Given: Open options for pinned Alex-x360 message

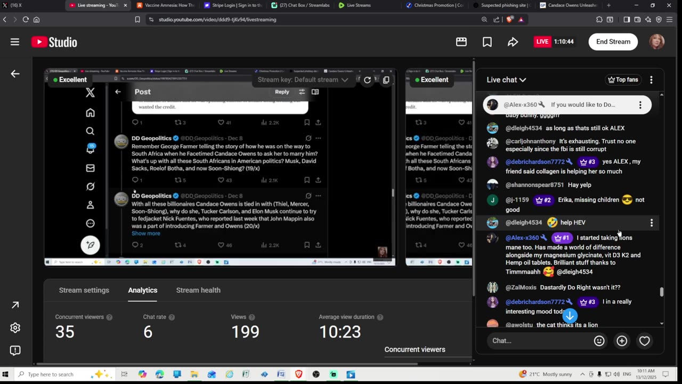Looking at the screenshot, I should pyautogui.click(x=640, y=105).
